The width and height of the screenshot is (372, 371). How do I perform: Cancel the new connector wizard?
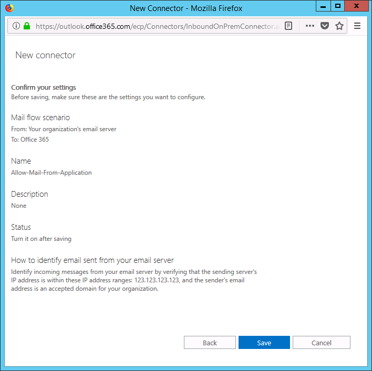point(321,343)
